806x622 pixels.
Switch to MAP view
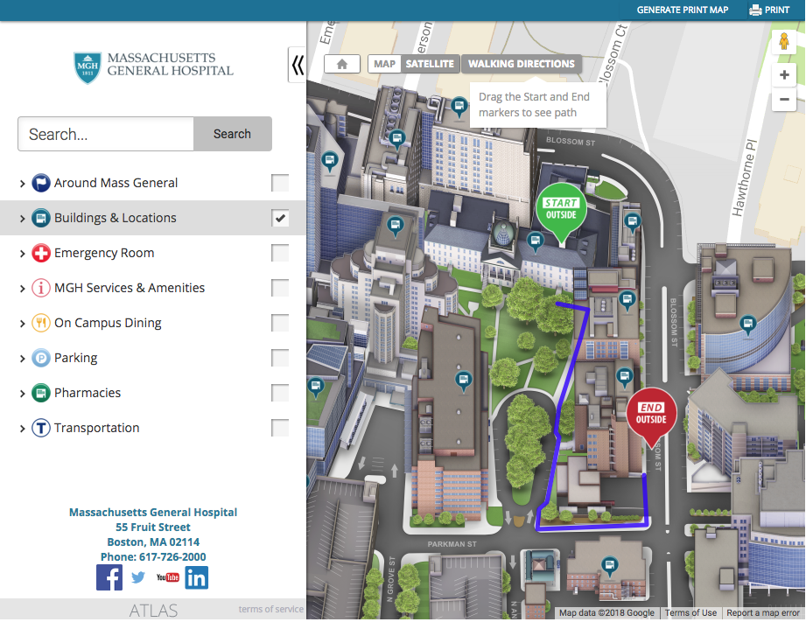click(x=384, y=64)
